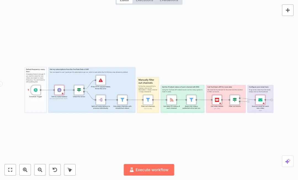
Task: Click the Execute workflow button
Action: (149, 170)
